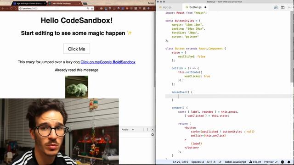The height and width of the screenshot is (165, 294).
Task: Click the back arrow in browser toolbar
Action: coord(3,8)
